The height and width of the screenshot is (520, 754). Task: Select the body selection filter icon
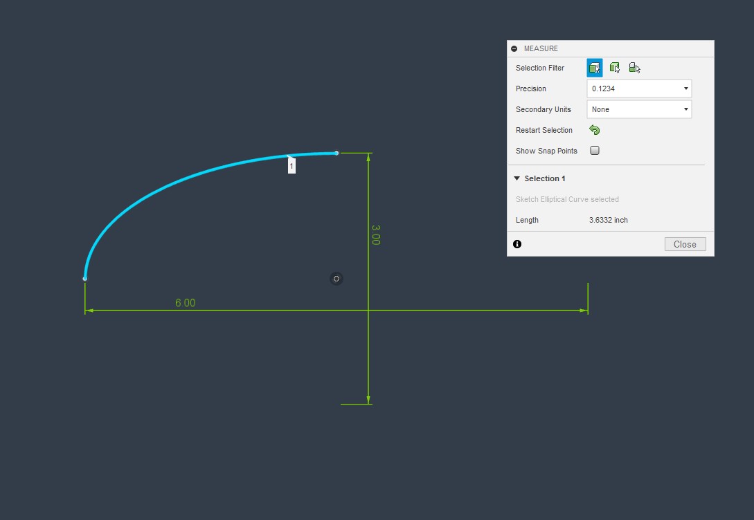point(615,67)
